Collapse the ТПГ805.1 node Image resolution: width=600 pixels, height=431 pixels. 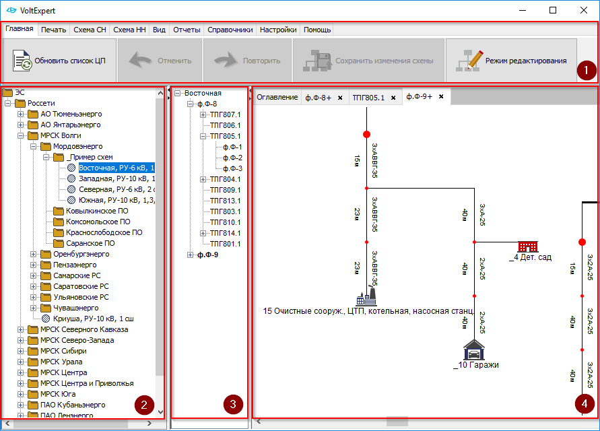203,136
